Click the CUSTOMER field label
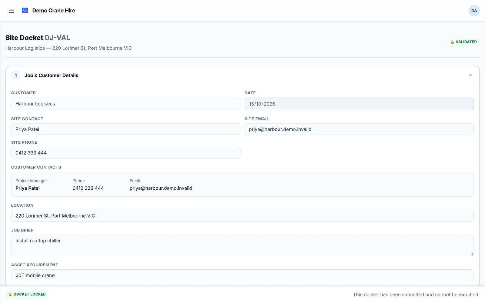 23,93
